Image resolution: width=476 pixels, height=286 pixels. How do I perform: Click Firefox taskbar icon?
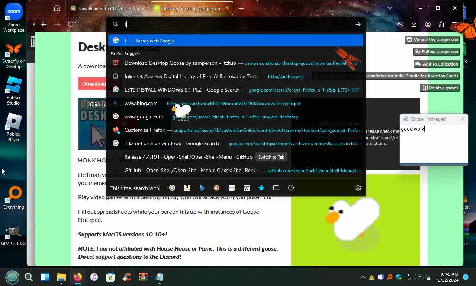coord(78,277)
